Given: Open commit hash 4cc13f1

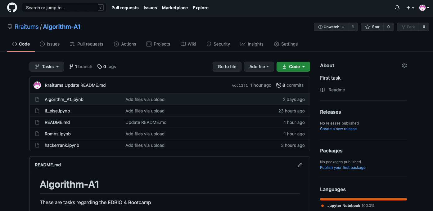Looking at the screenshot, I should [240, 86].
